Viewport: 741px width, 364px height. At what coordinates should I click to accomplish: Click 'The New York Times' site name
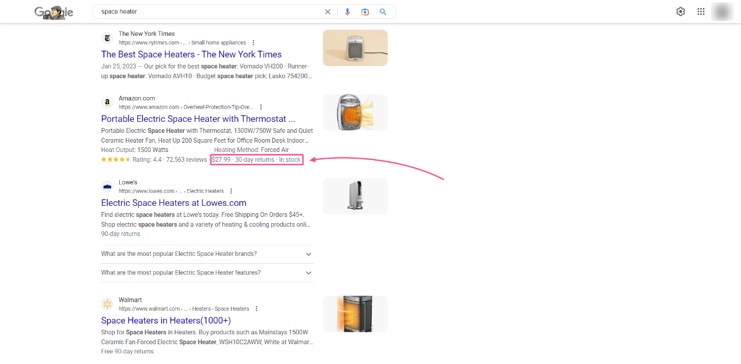pos(146,33)
